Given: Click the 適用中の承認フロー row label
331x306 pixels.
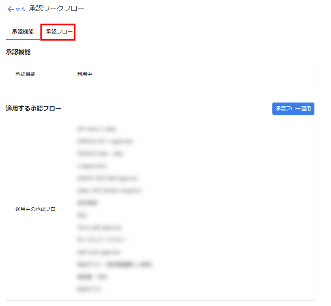Looking at the screenshot, I should click(38, 209).
